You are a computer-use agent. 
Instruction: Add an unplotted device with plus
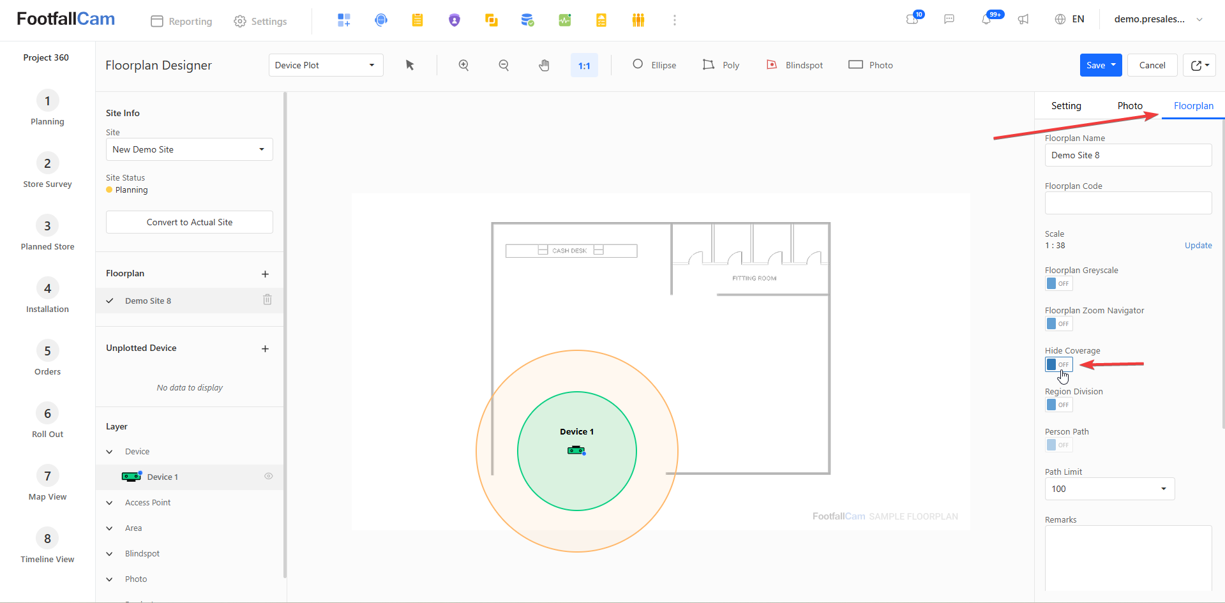pos(266,348)
